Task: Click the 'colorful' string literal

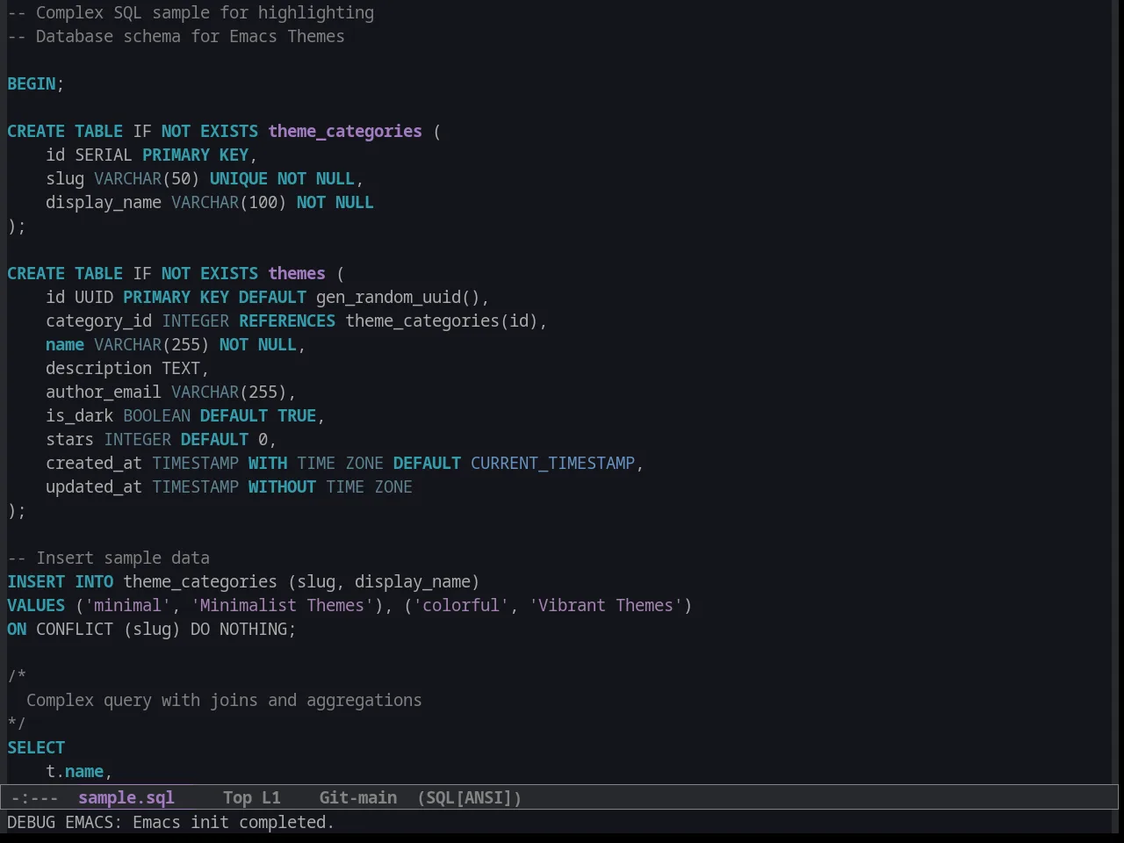Action: pos(461,605)
